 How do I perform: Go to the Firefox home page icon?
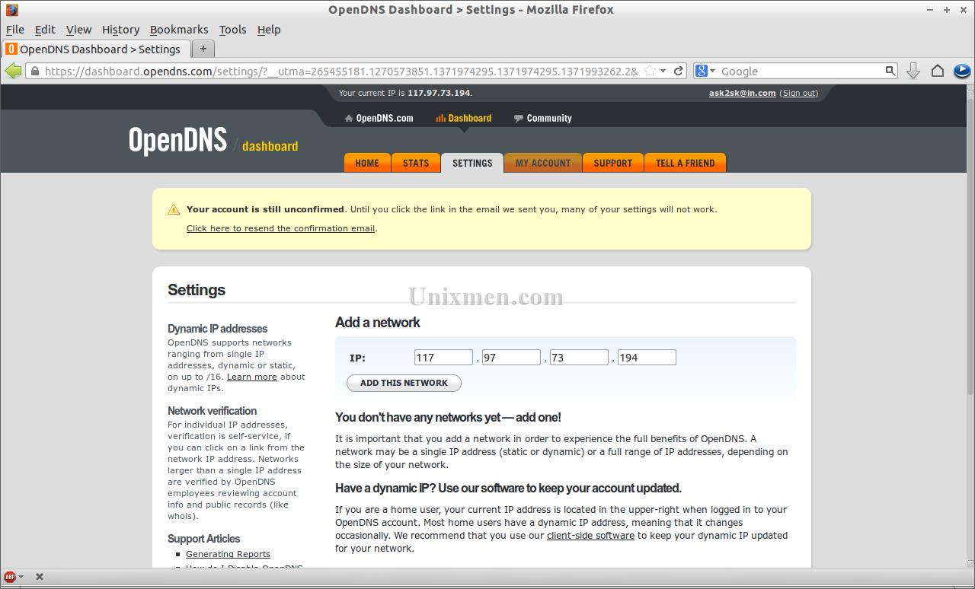pos(938,71)
